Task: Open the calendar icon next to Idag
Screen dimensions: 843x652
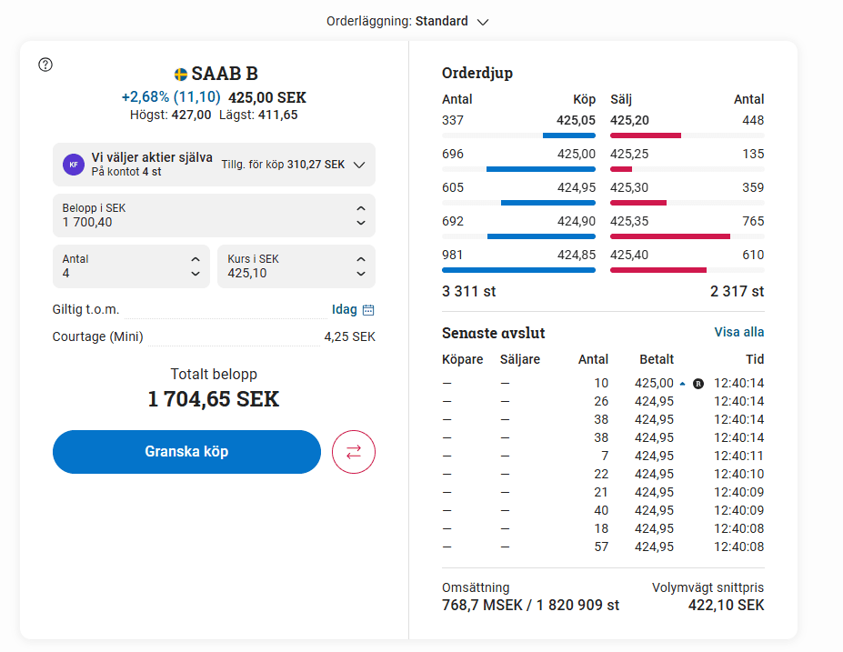Action: coord(368,310)
